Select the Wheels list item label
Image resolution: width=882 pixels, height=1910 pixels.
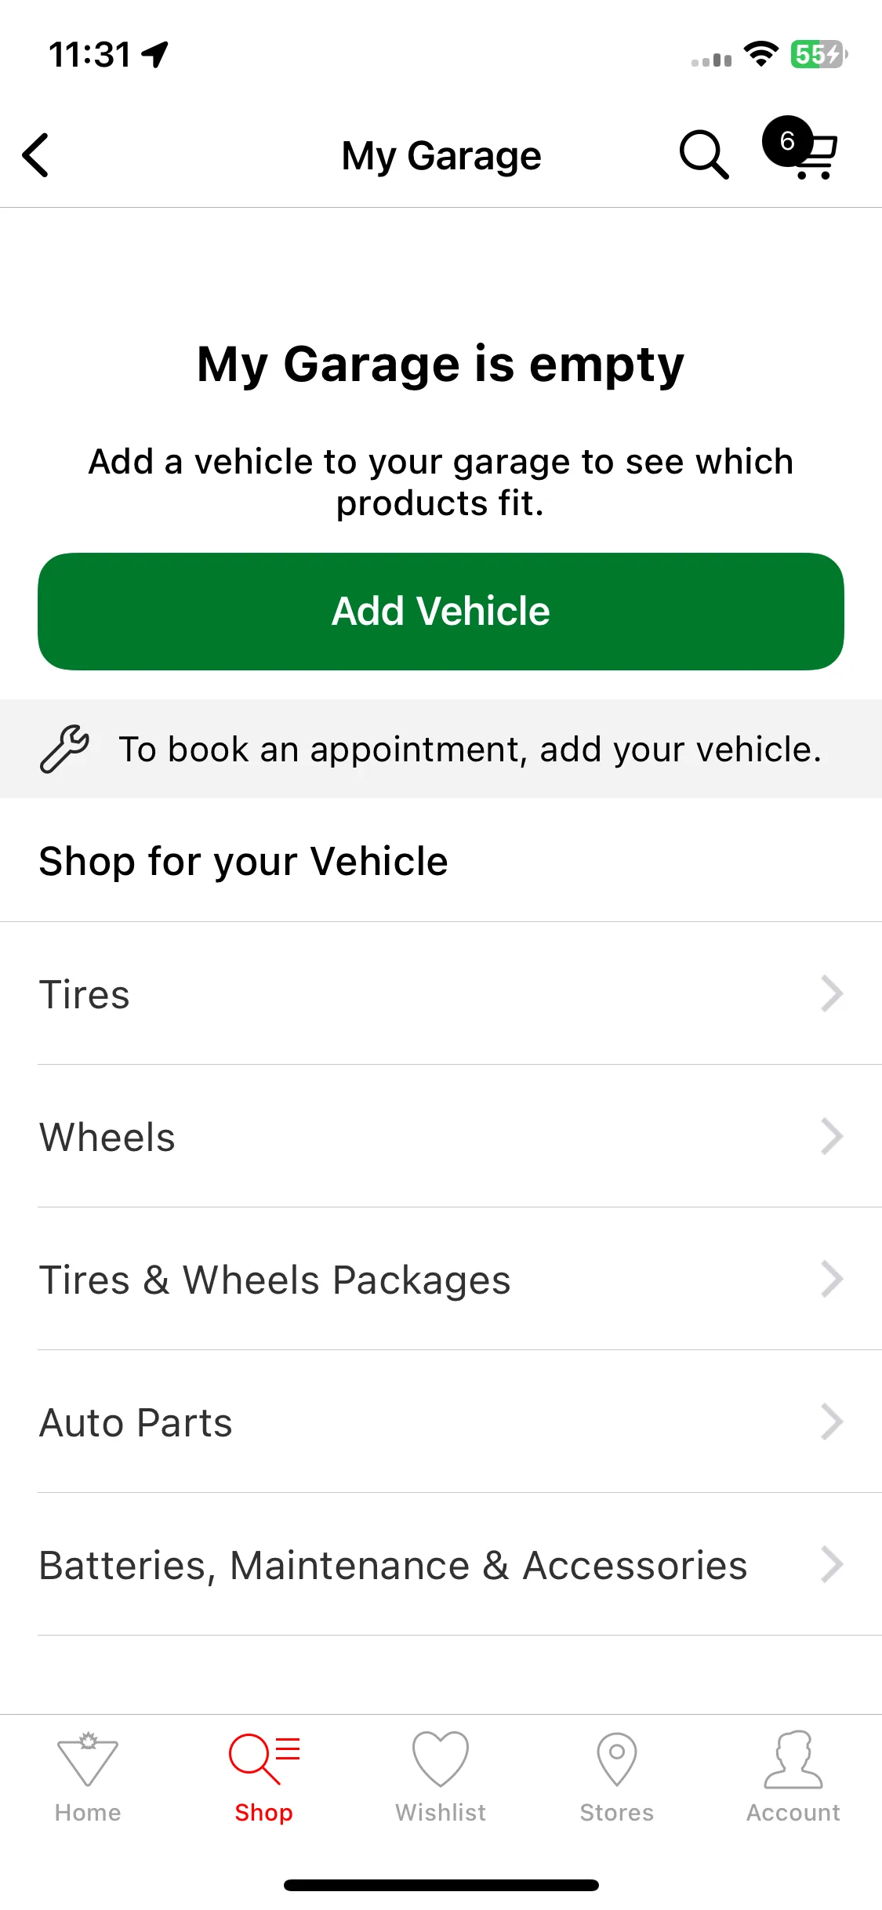click(x=107, y=1138)
